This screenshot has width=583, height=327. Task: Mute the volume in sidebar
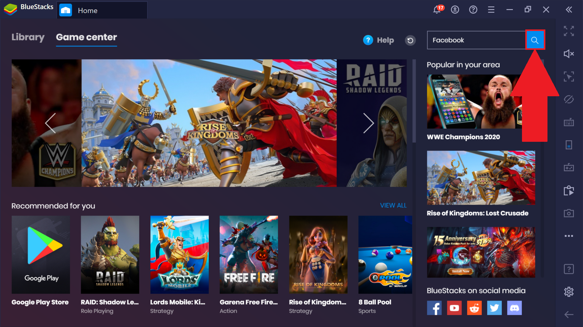click(569, 54)
